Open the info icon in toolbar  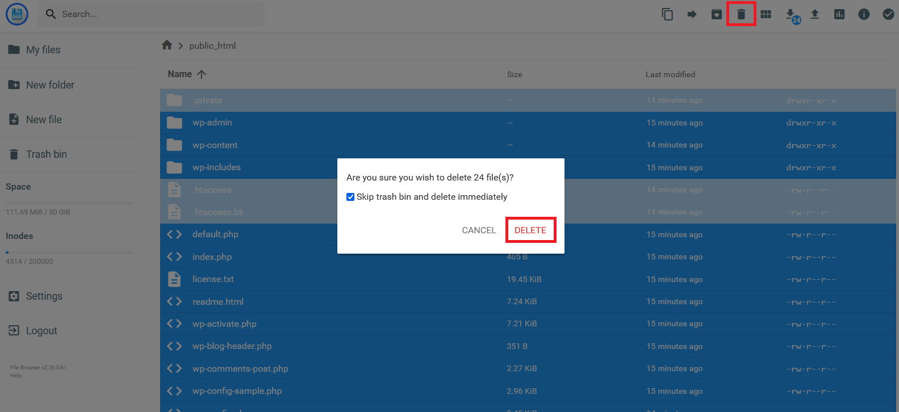(x=864, y=14)
